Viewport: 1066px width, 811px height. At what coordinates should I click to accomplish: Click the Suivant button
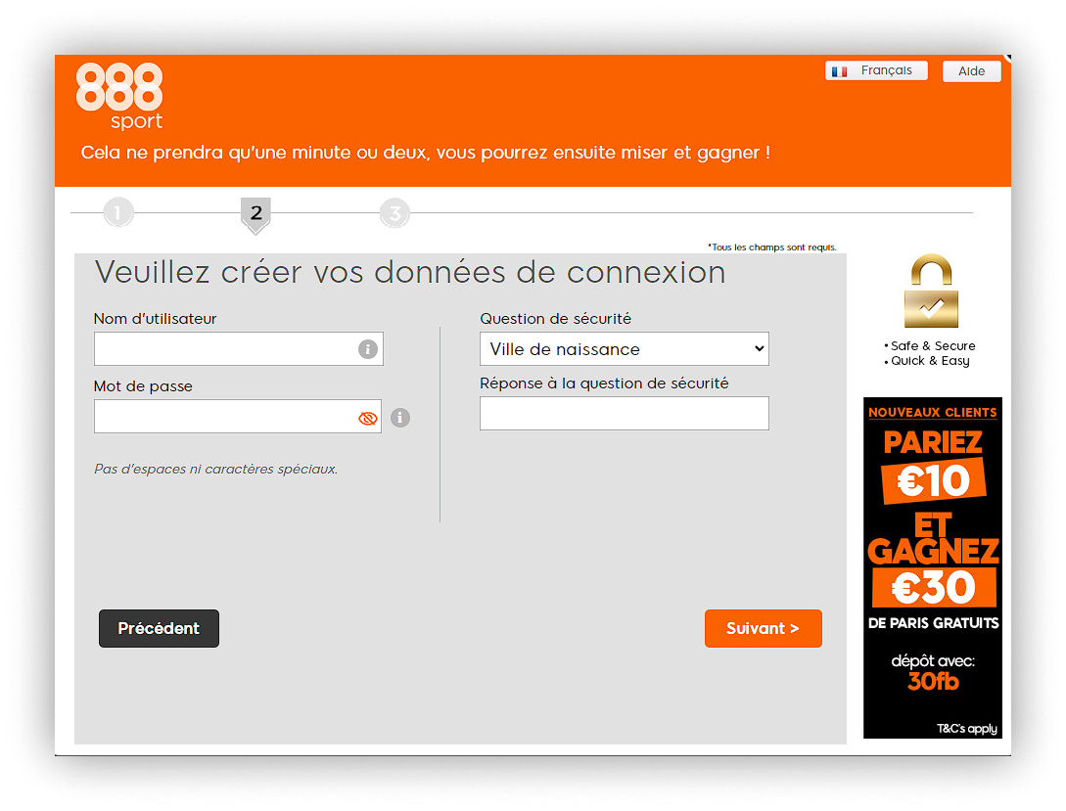click(763, 628)
